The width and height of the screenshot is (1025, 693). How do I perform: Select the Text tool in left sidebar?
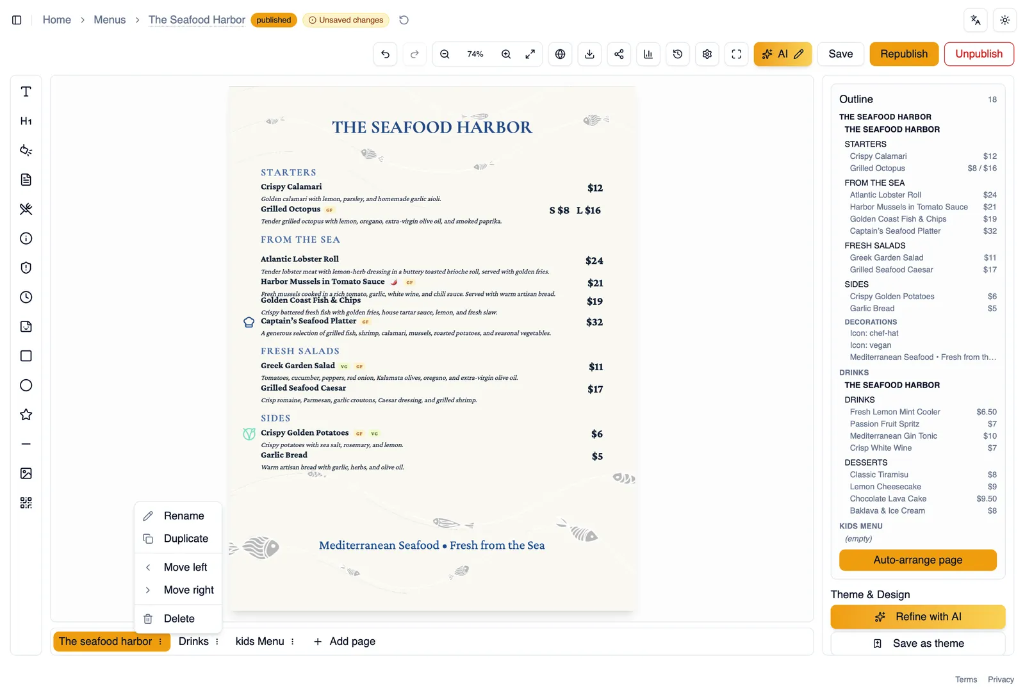tap(26, 92)
